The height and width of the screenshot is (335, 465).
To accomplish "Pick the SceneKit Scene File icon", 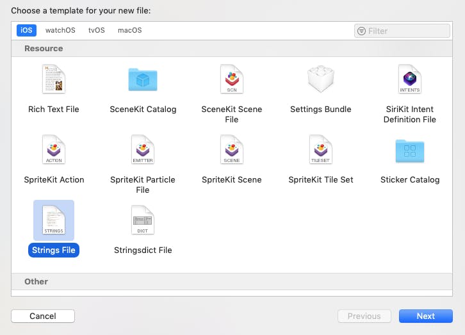I will pyautogui.click(x=232, y=79).
